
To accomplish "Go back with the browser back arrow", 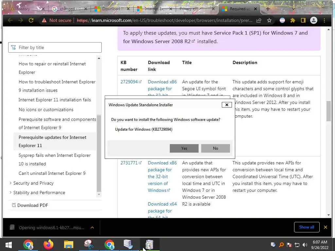I will [x=10, y=20].
